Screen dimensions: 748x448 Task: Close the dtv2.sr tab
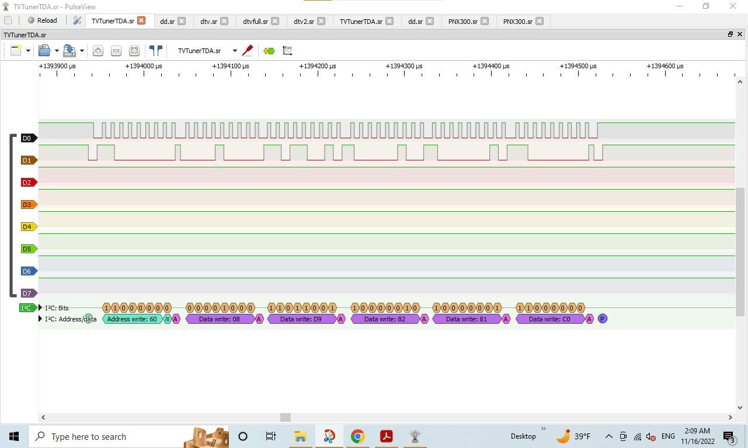[x=321, y=21]
